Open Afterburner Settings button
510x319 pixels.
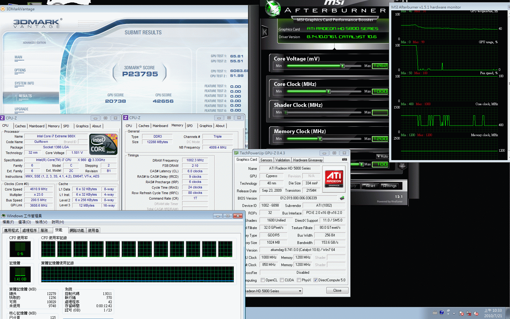[389, 186]
